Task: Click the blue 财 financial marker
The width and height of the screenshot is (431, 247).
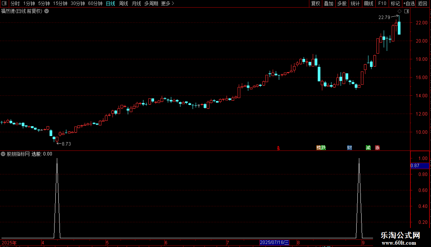Action: coord(349,148)
